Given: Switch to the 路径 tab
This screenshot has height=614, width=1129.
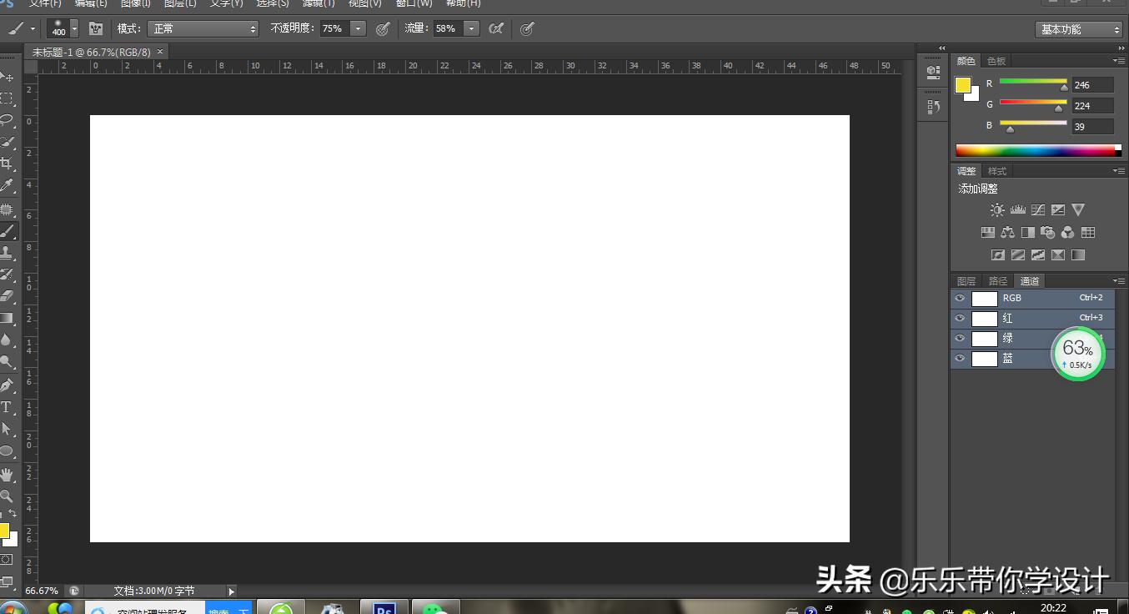Looking at the screenshot, I should click(997, 280).
